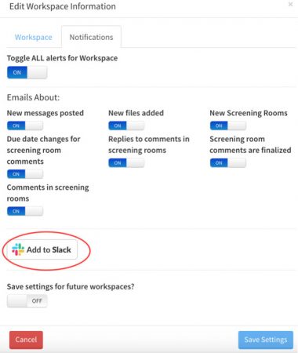Click the New Screening Rooms label
Image resolution: width=298 pixels, height=353 pixels.
point(249,113)
